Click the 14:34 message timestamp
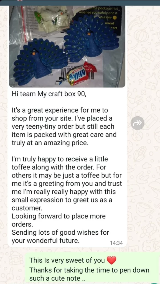This screenshot has width=160, height=284. [116, 243]
